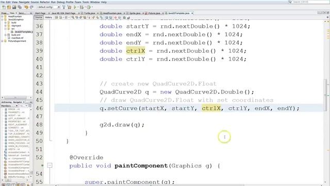
Task: Select manifest.mf in the Files tree
Action: 17,38
